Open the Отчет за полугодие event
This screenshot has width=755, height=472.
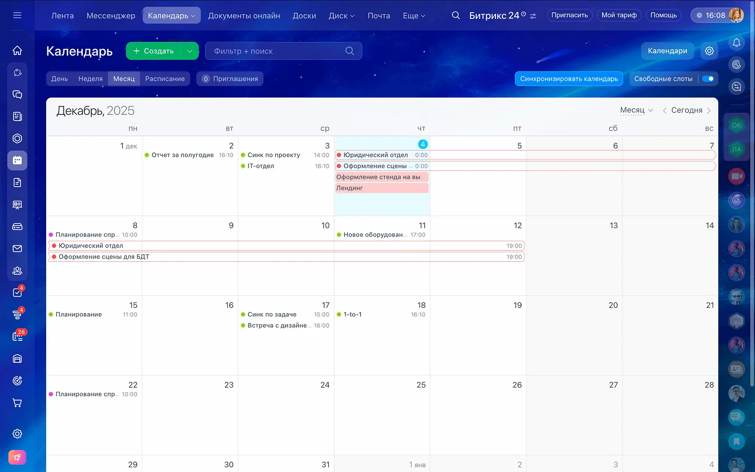[x=189, y=155]
